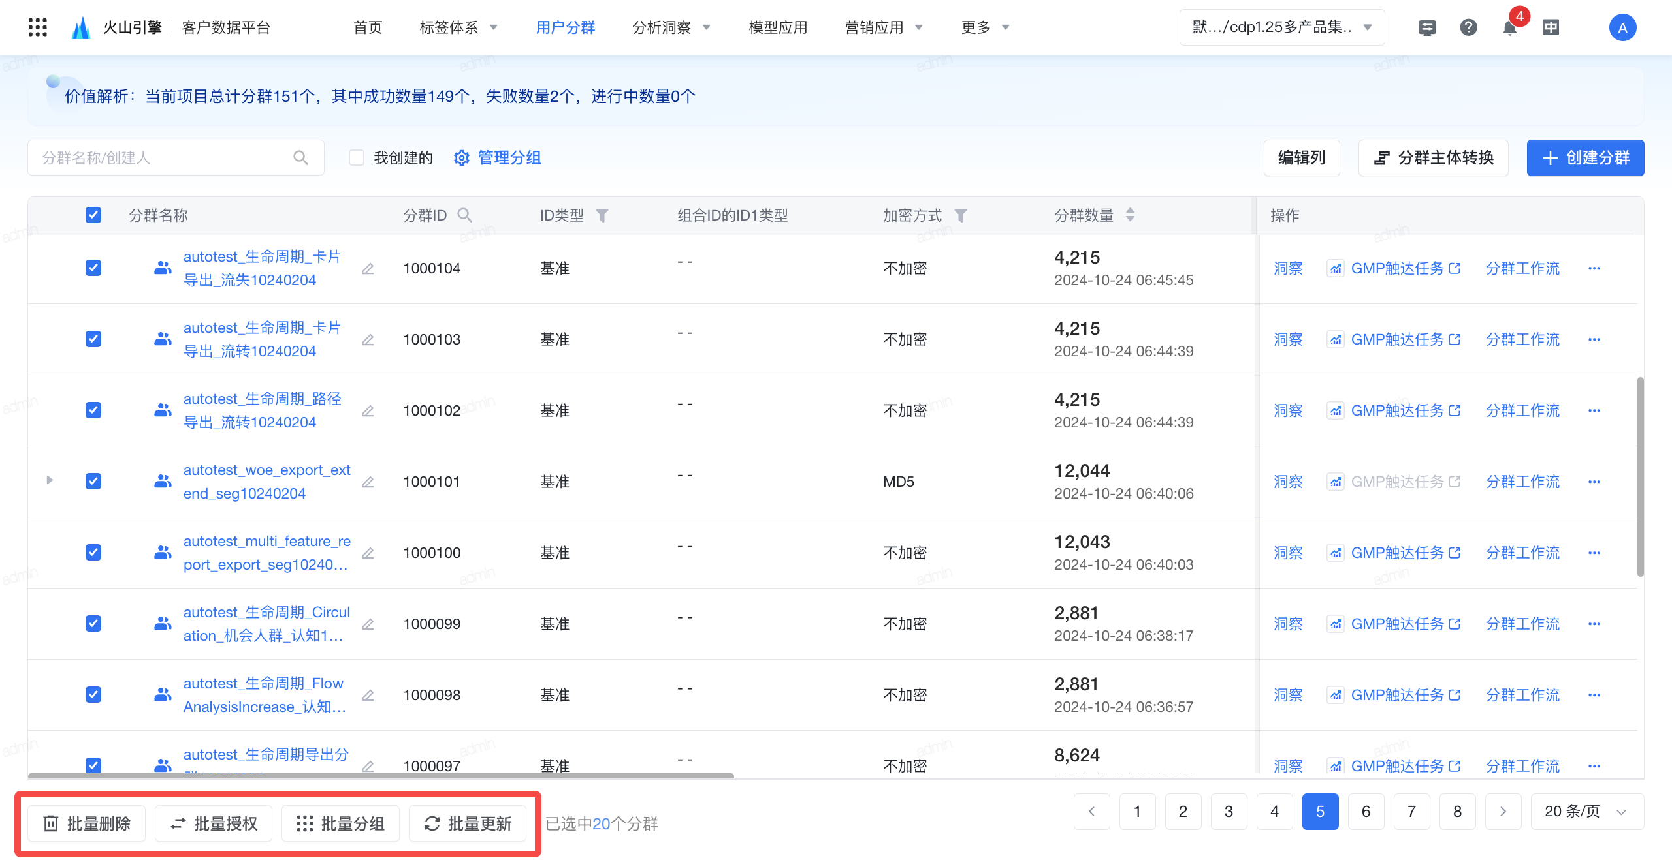This screenshot has width=1672, height=860.
Task: Open the 20 条/页 page size dropdown
Action: (1587, 811)
